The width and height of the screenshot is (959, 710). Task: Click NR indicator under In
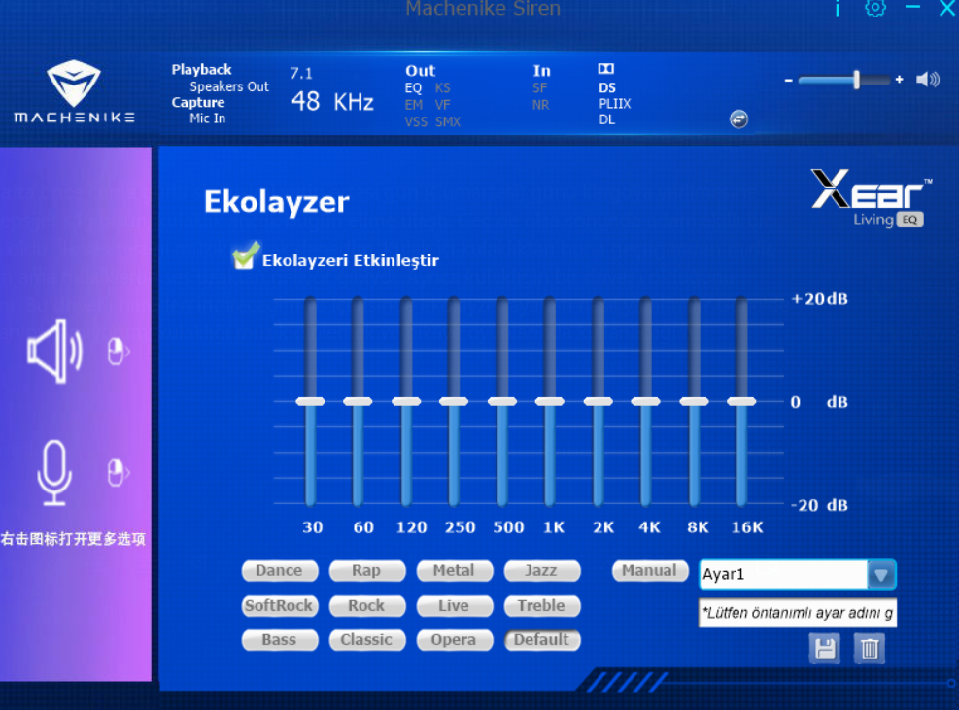(540, 105)
